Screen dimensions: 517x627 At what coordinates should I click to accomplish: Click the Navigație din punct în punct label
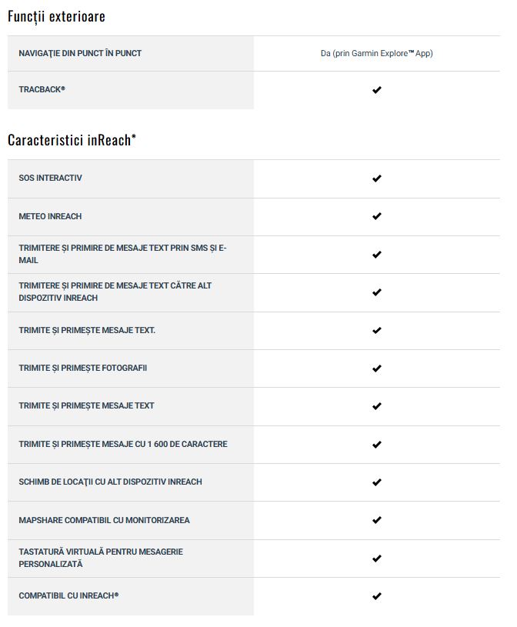point(80,53)
